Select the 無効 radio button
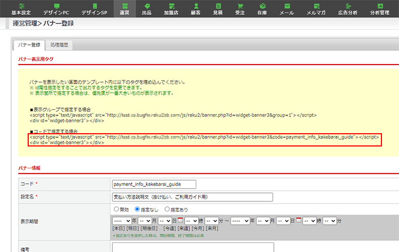This screenshot has height=252, width=399. (x=117, y=210)
